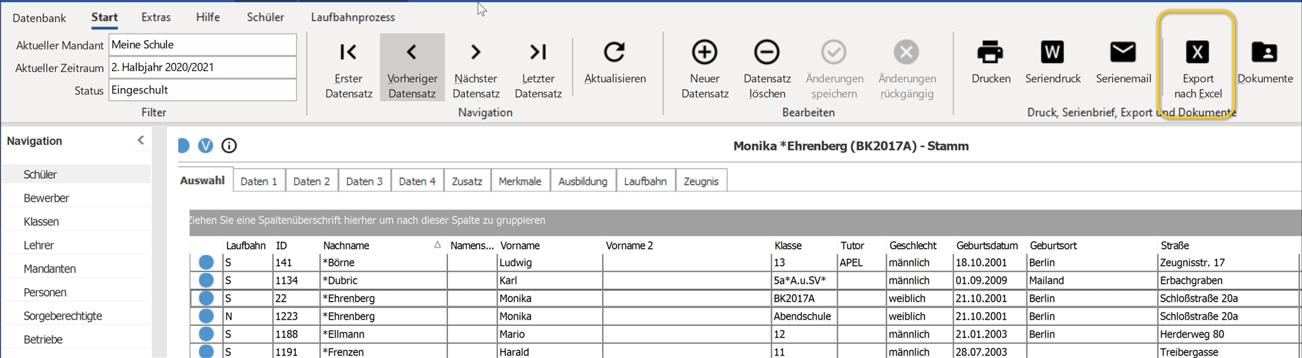Switch to the Start ribbon tab

[104, 17]
